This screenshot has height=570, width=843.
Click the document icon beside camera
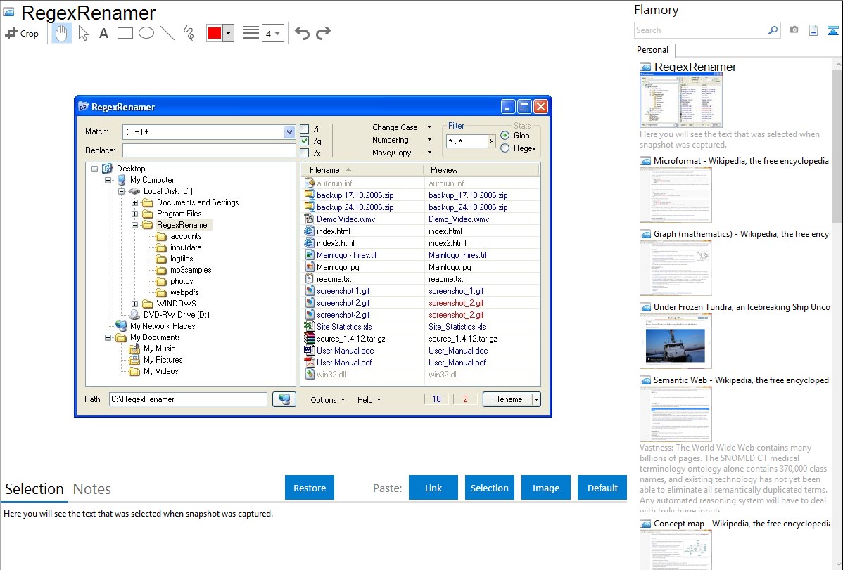pos(813,30)
